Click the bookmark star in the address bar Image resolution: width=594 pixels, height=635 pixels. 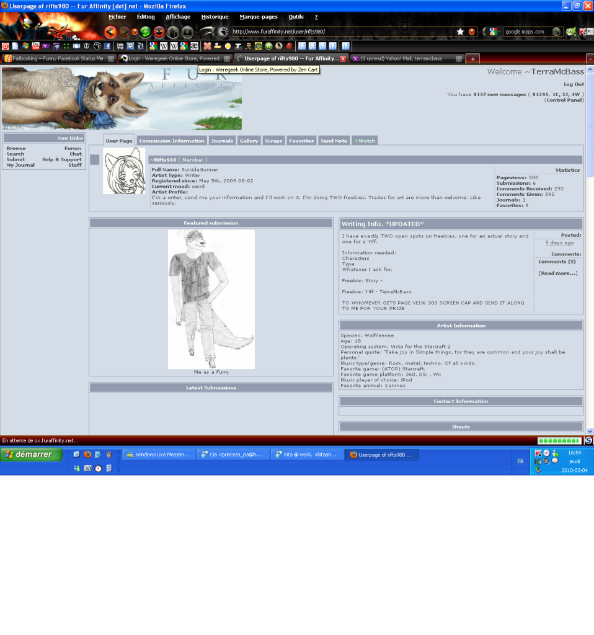tap(460, 32)
